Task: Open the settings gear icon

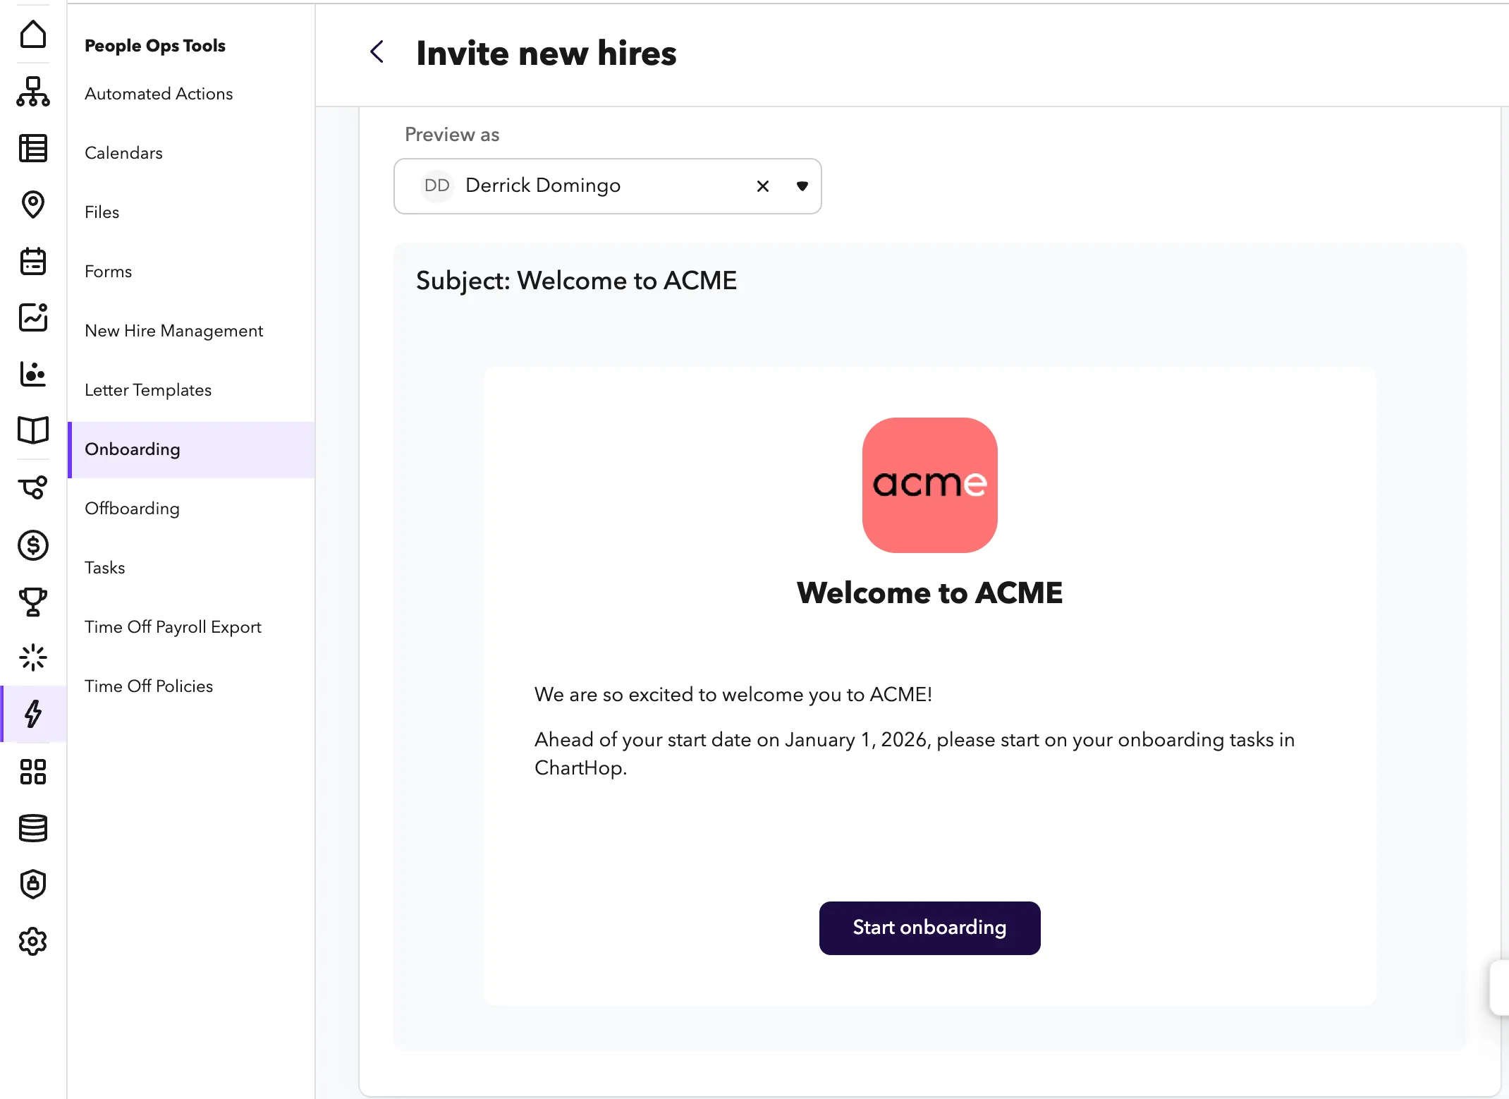Action: (x=33, y=941)
